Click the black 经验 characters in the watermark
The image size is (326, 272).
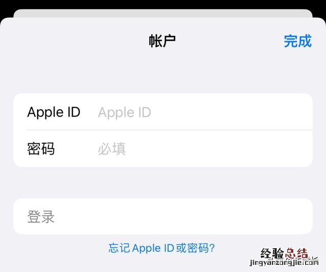click(272, 253)
